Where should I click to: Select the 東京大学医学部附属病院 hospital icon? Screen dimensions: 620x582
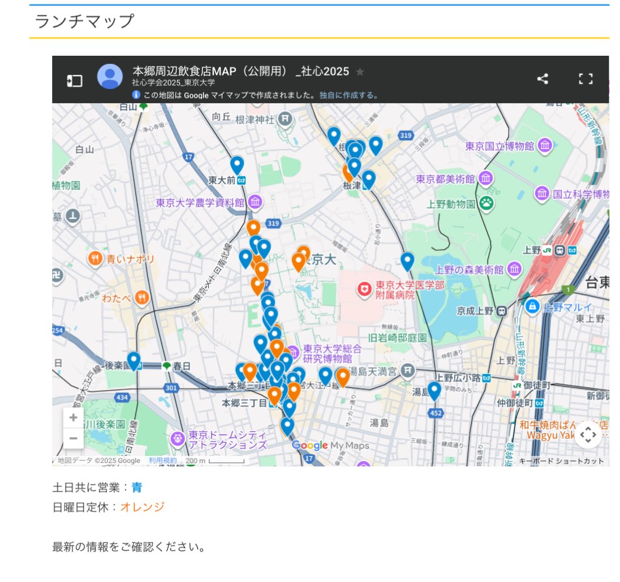tap(364, 289)
